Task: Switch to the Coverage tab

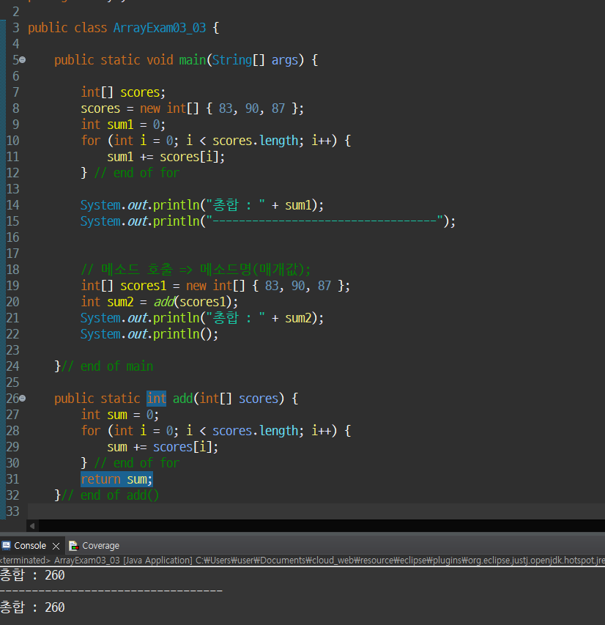Action: [x=94, y=545]
